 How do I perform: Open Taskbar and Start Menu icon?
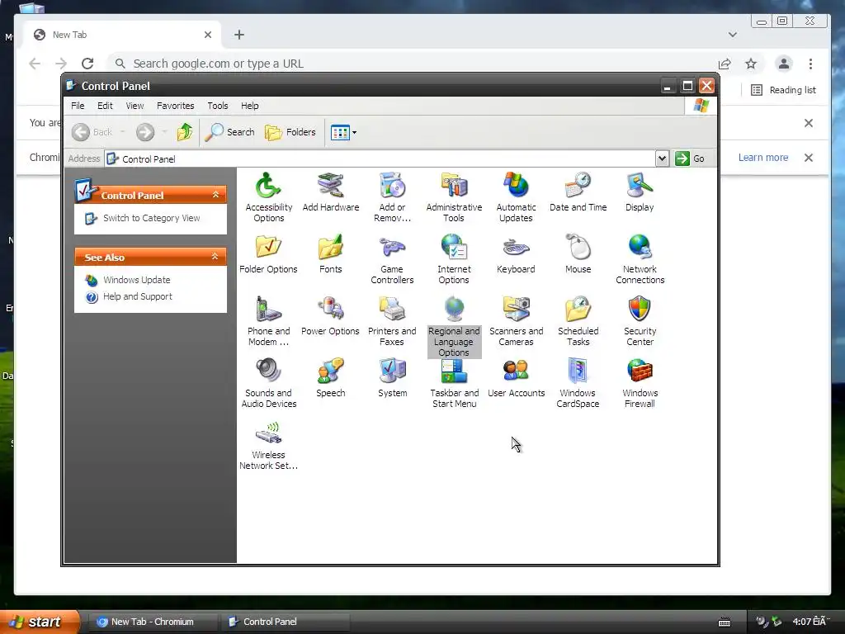point(454,383)
